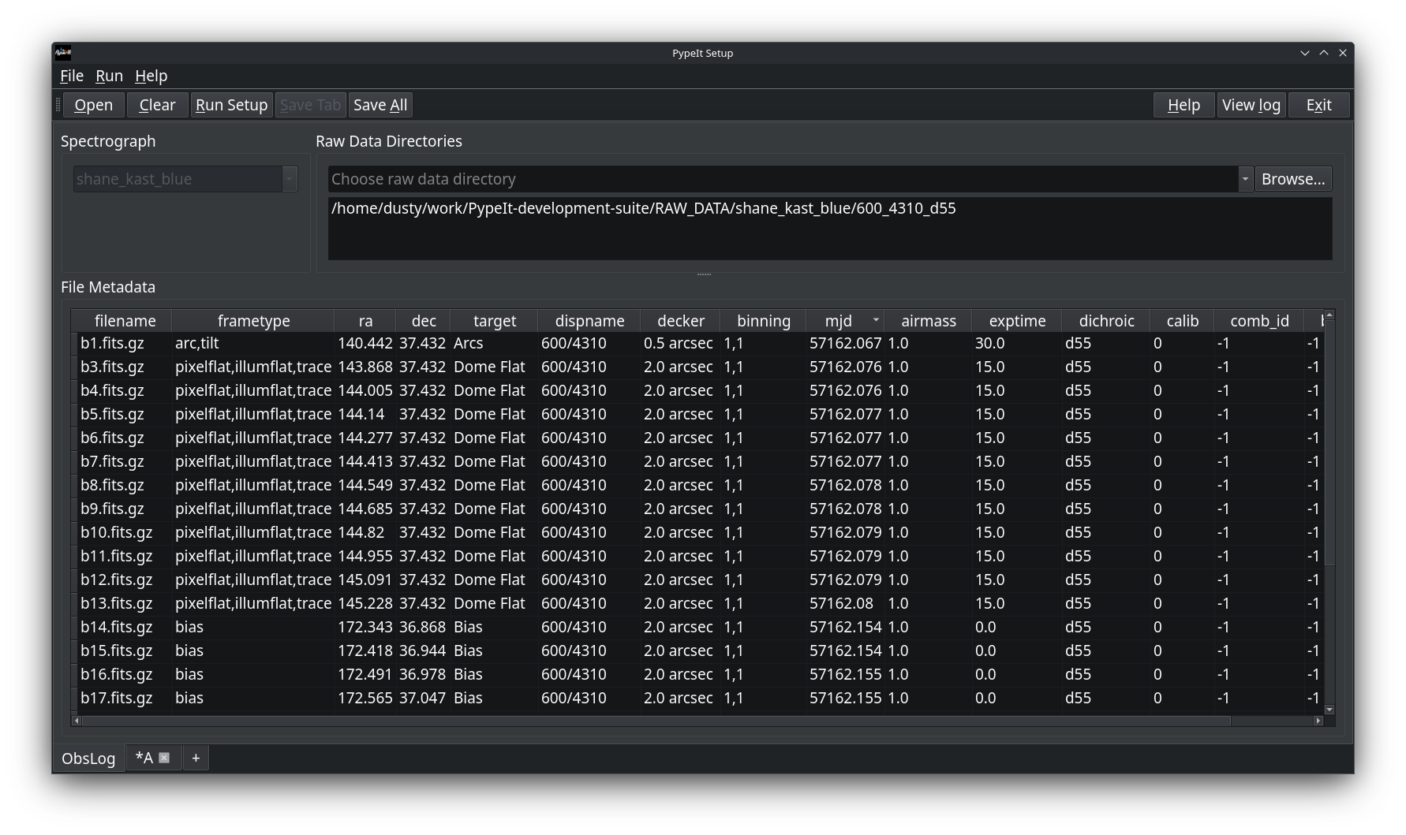
Task: Sort by the dec column header
Action: (x=424, y=321)
